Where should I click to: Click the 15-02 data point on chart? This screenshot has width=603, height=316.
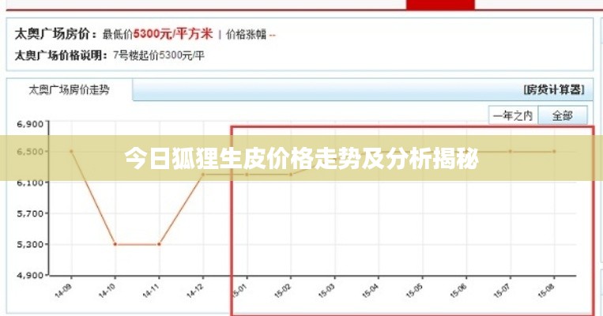click(x=290, y=175)
